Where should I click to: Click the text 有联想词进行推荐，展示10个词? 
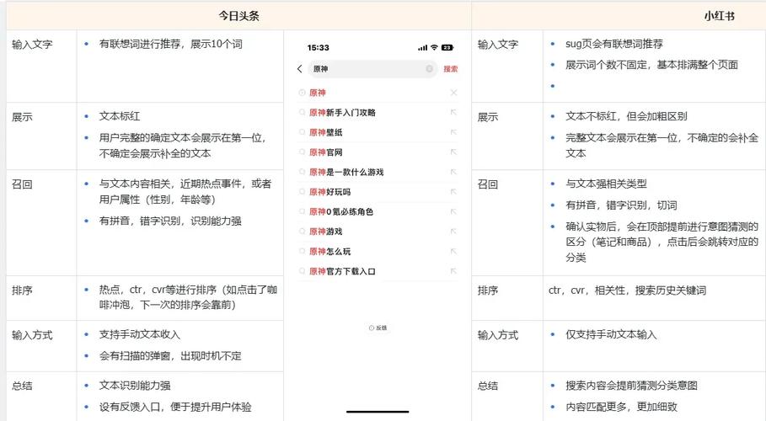(x=170, y=44)
